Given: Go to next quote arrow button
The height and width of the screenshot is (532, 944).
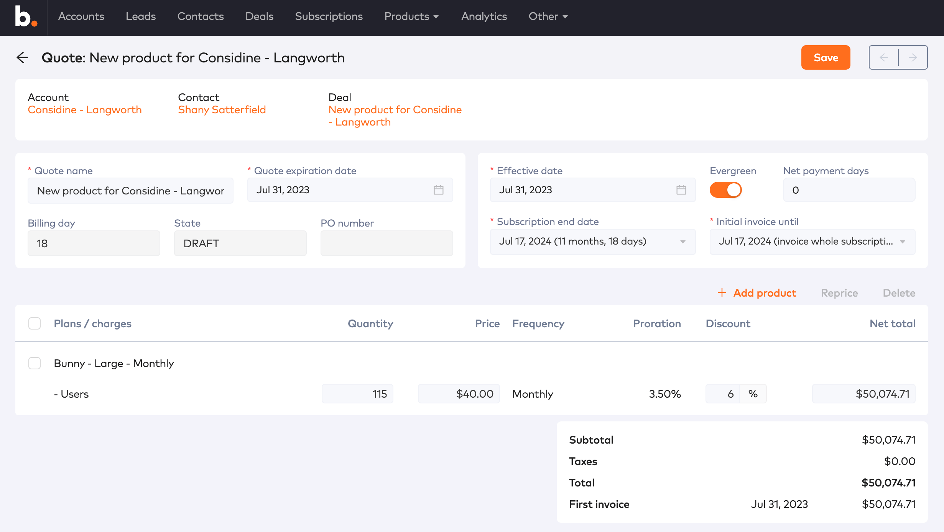Looking at the screenshot, I should pos(913,57).
